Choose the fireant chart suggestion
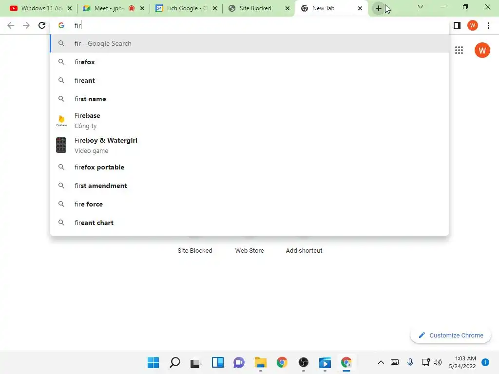The height and width of the screenshot is (374, 499). click(249, 223)
